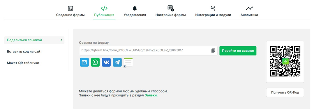Share the form via VK icon
312x110 pixels.
106,62
